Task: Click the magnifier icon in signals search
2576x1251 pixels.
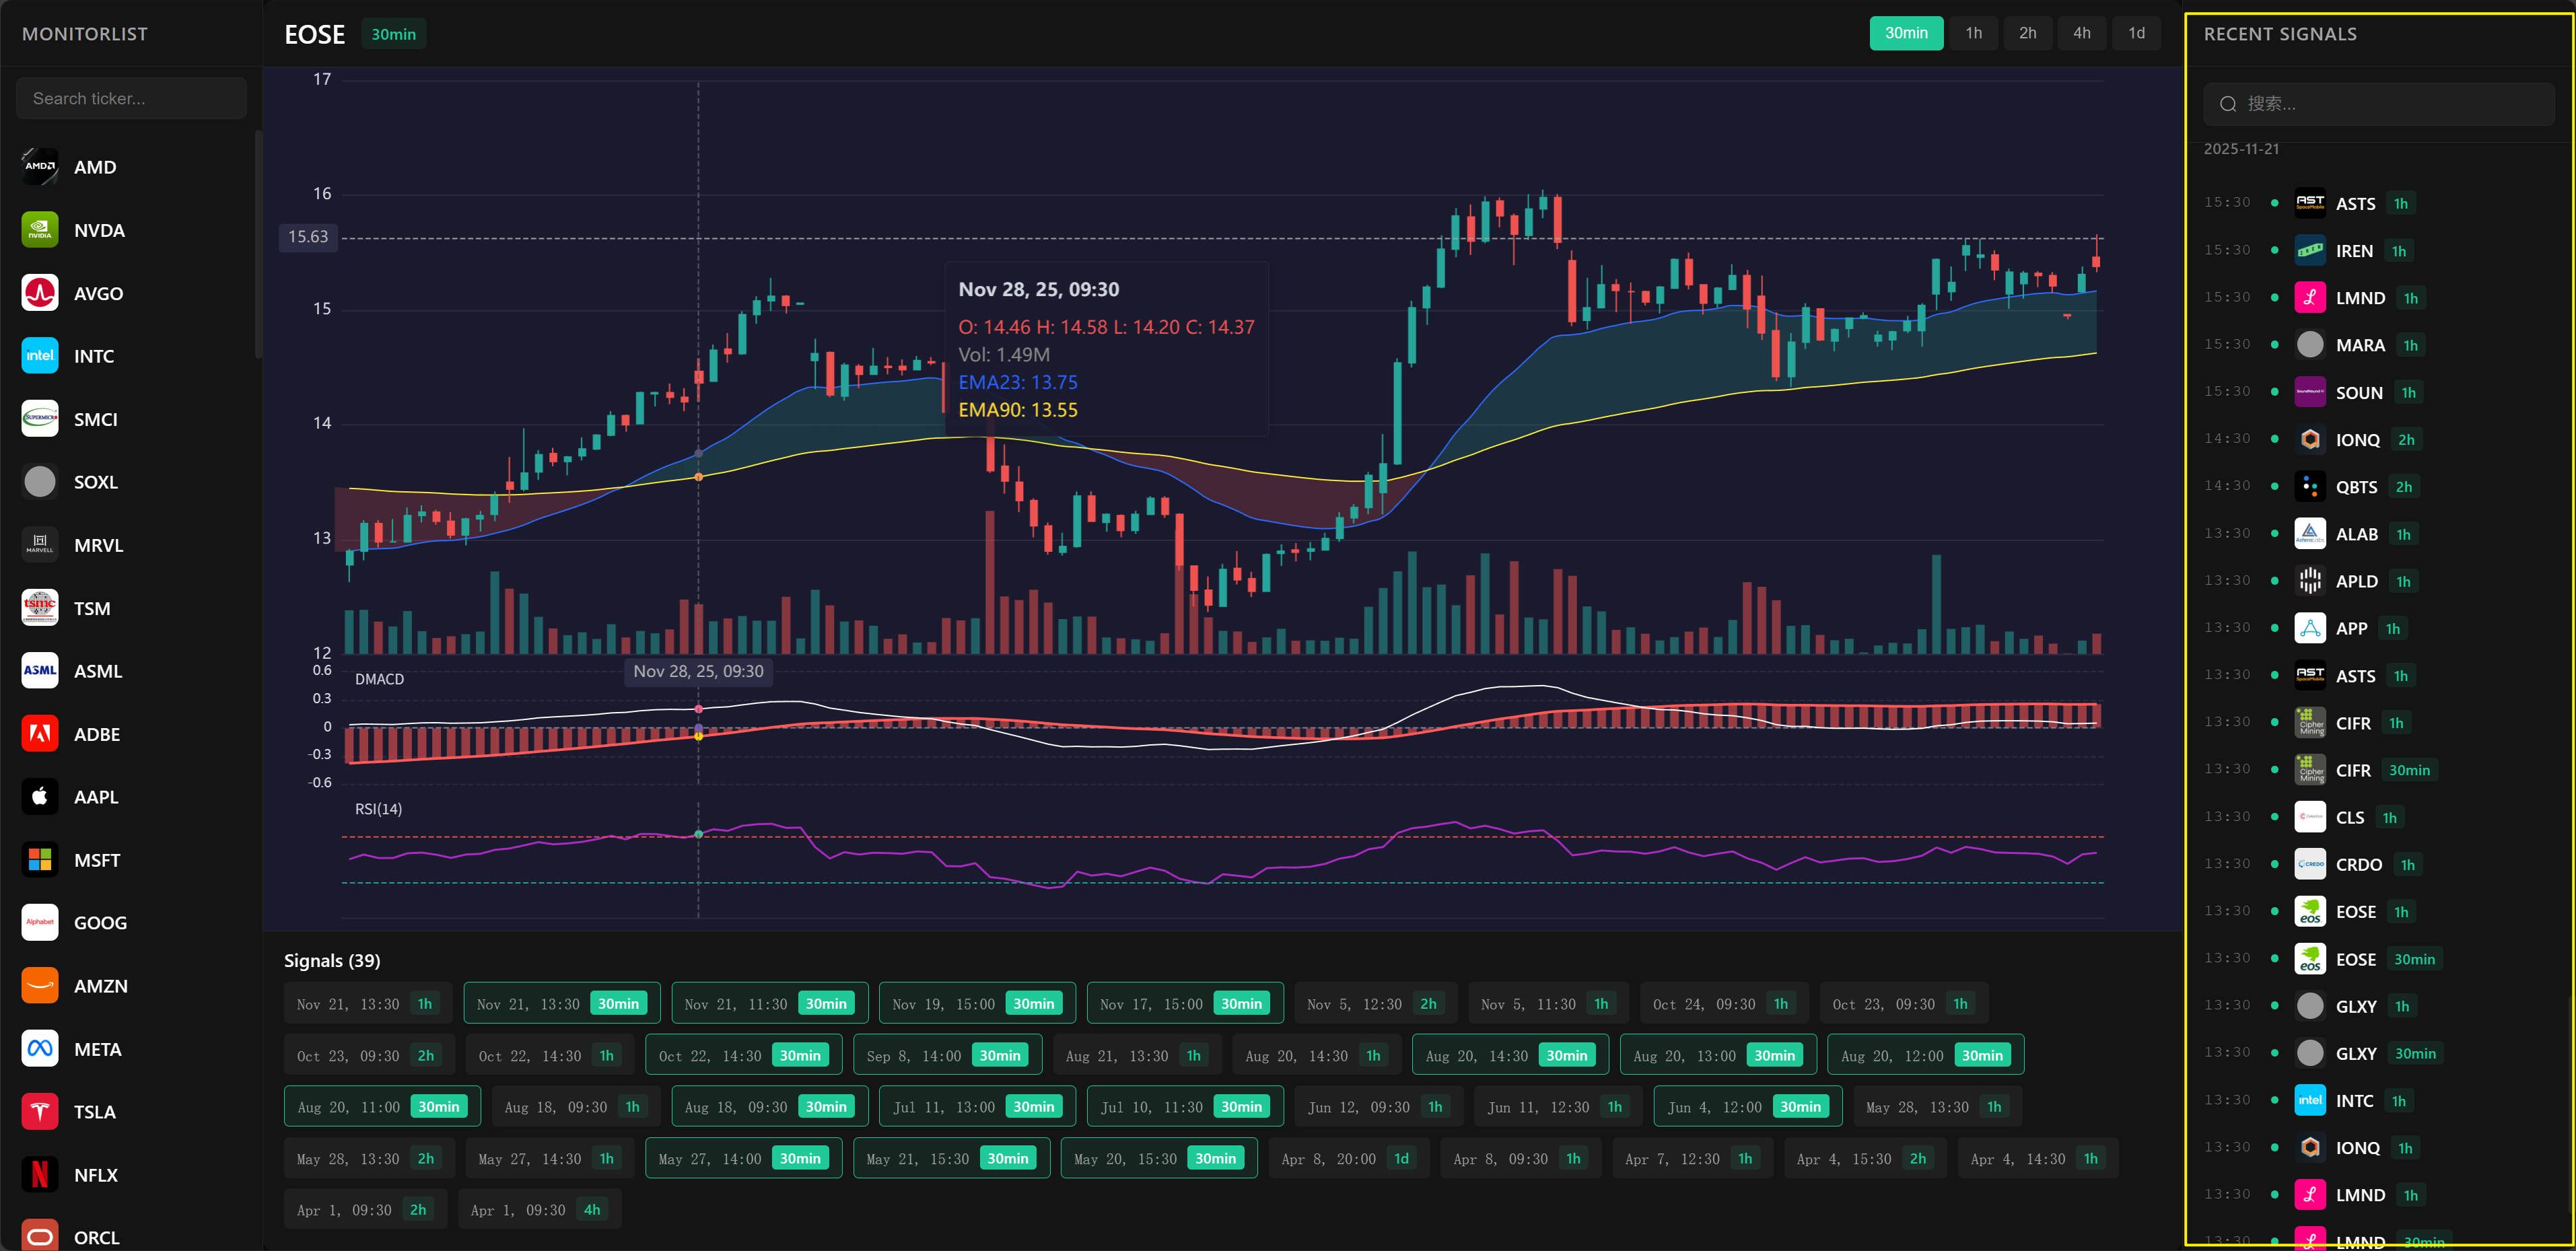Action: point(2227,104)
